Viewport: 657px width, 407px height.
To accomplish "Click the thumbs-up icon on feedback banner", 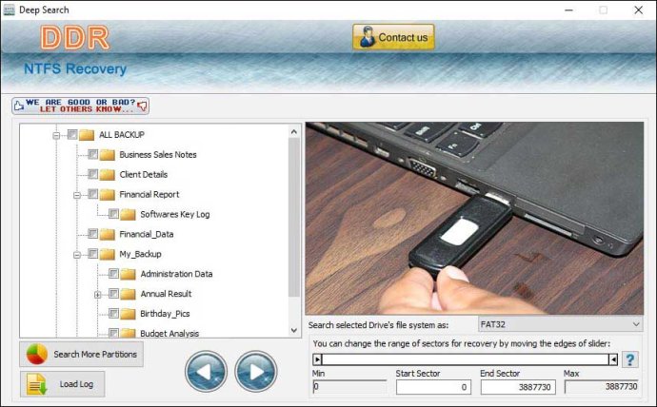I will (x=19, y=106).
